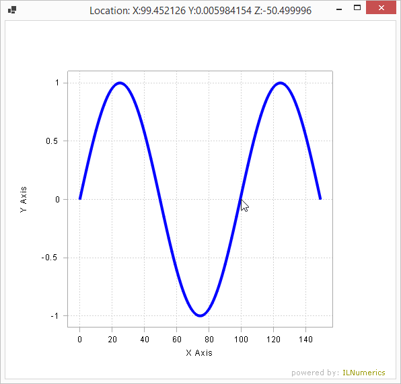Click the second sine peak near x=125
The width and height of the screenshot is (401, 384).
281,83
